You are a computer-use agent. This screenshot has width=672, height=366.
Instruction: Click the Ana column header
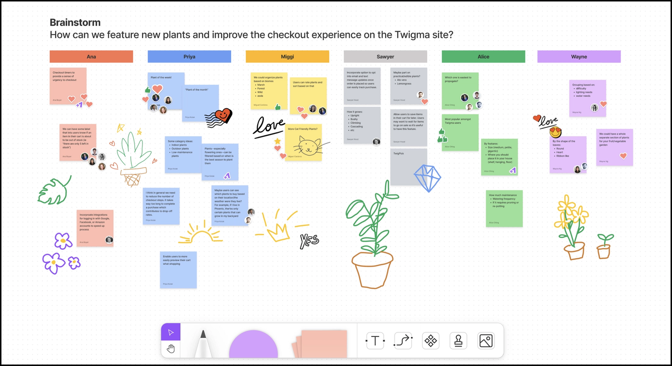coord(91,56)
